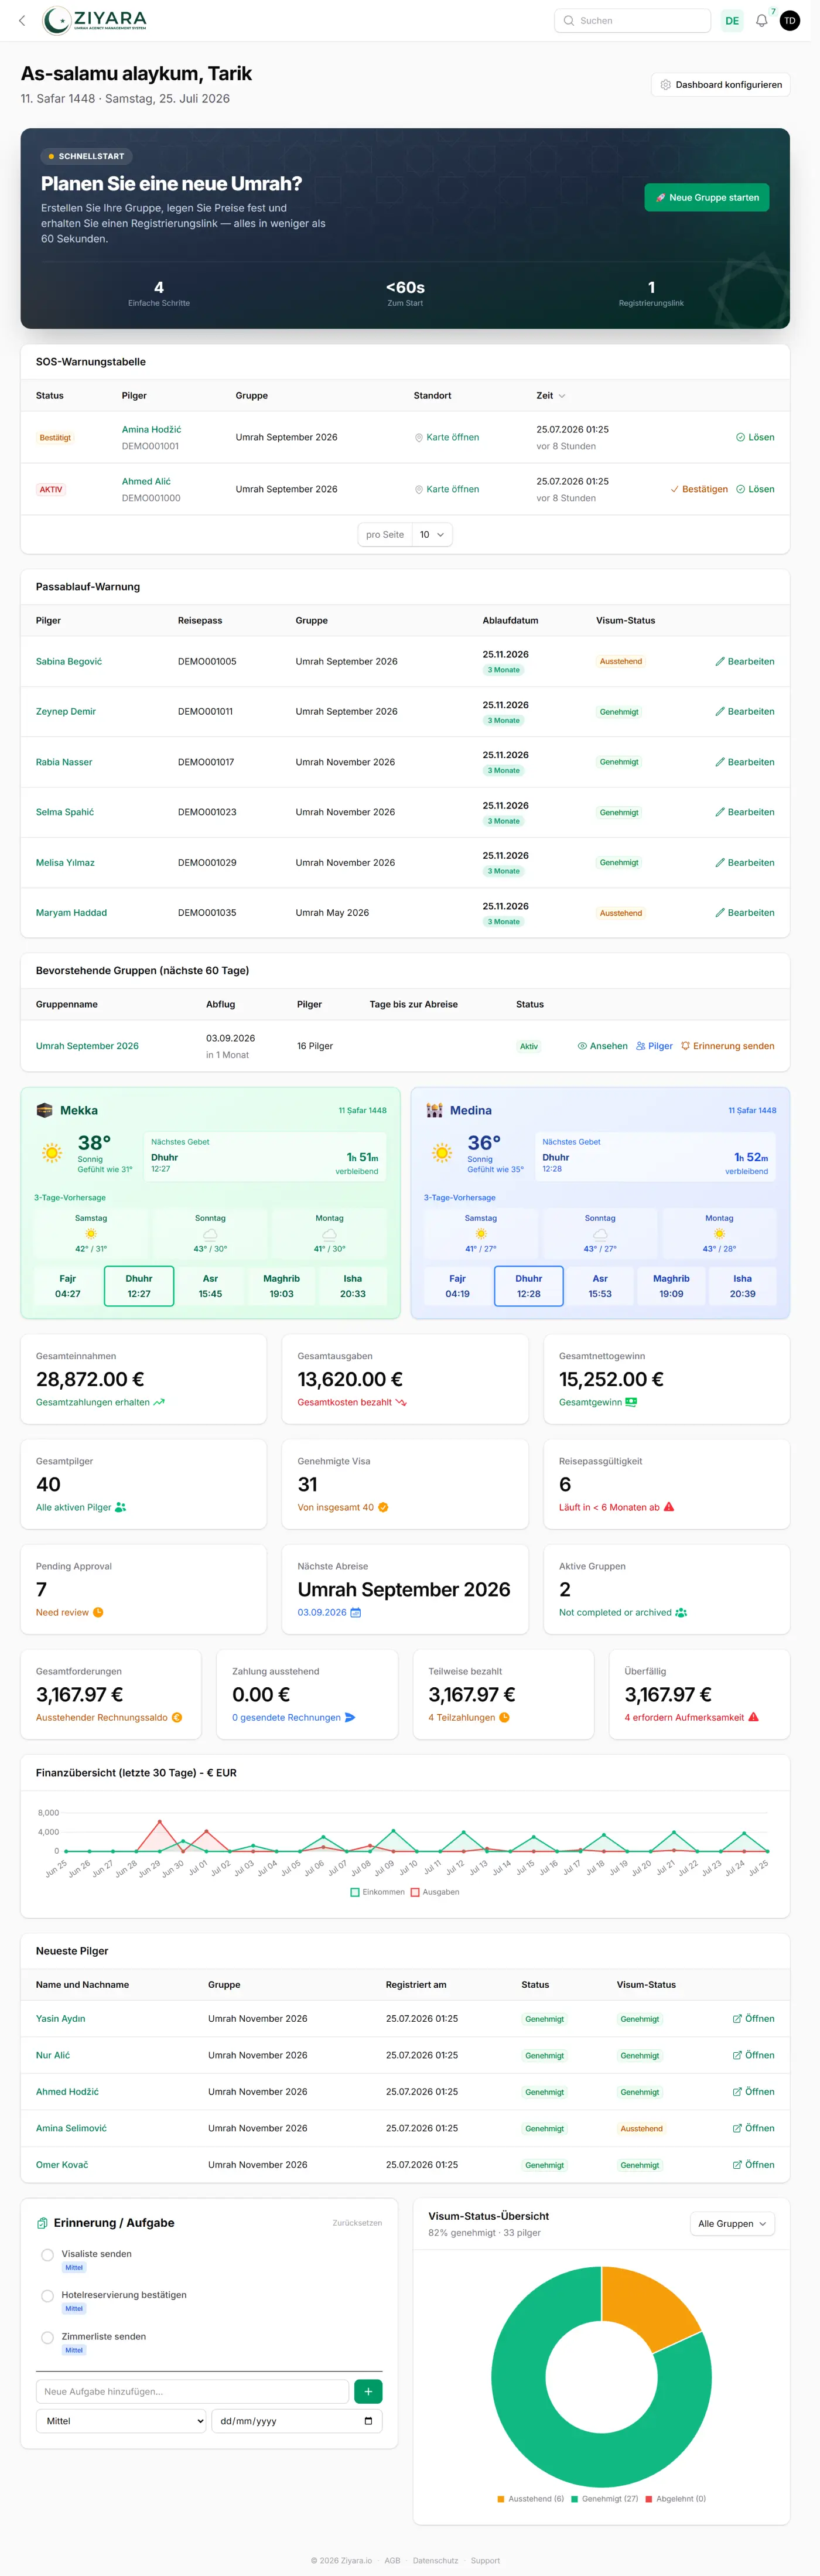
Task: Select Dhuhr 12:28 prayer in Medina card
Action: pos(528,1285)
